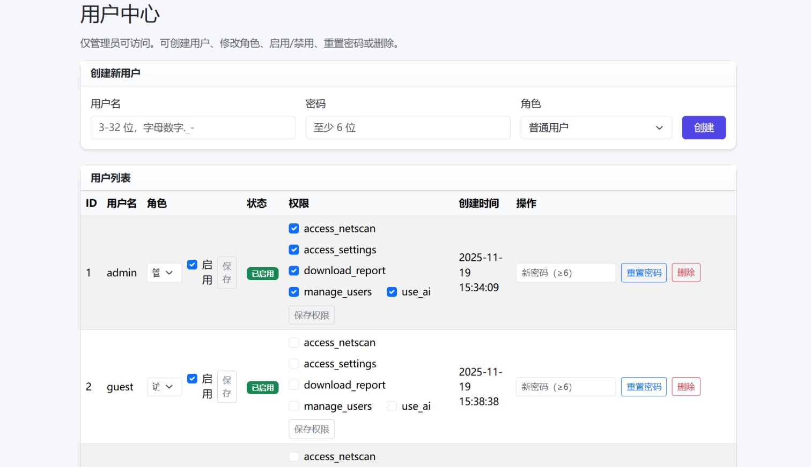The width and height of the screenshot is (811, 467).
Task: Click 保存权限 button for admin
Action: click(311, 315)
